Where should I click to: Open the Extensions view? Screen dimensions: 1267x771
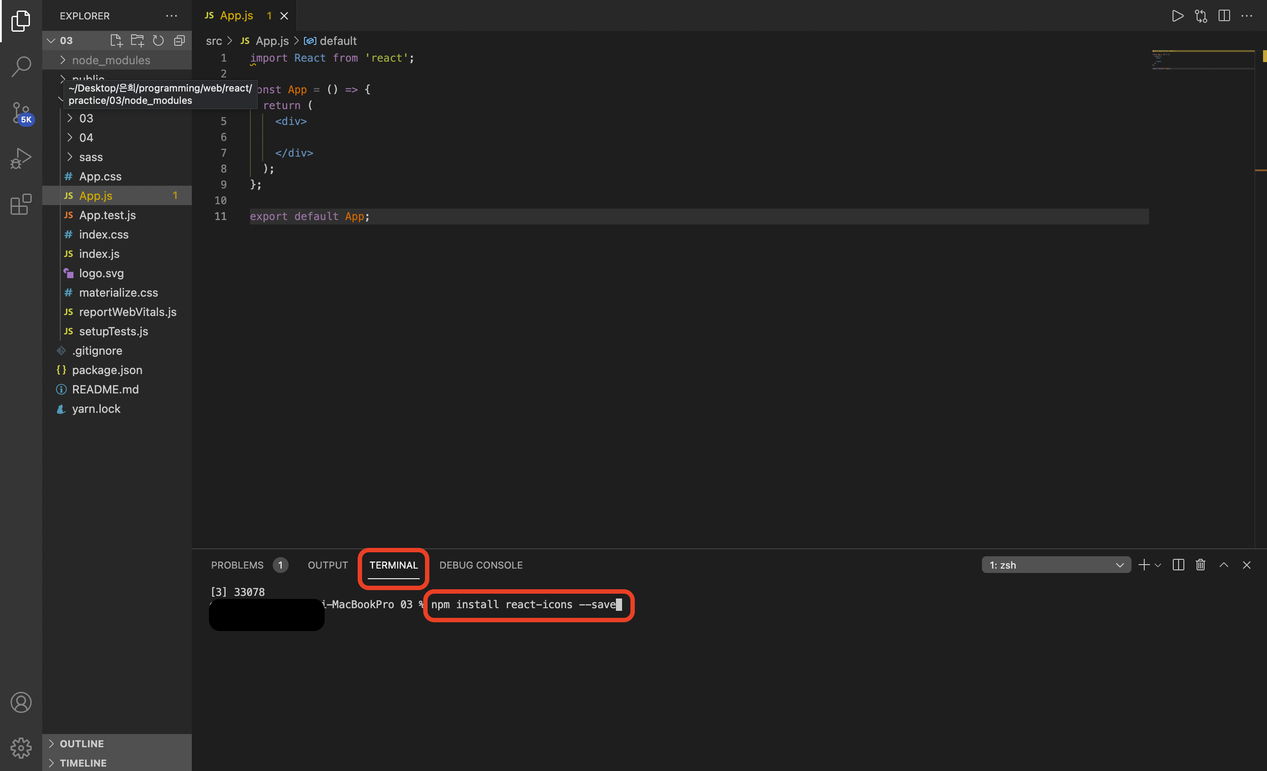tap(21, 204)
